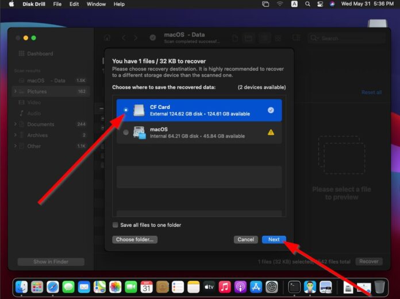Expand the Pictures category
The height and width of the screenshot is (299, 400).
tap(16, 91)
